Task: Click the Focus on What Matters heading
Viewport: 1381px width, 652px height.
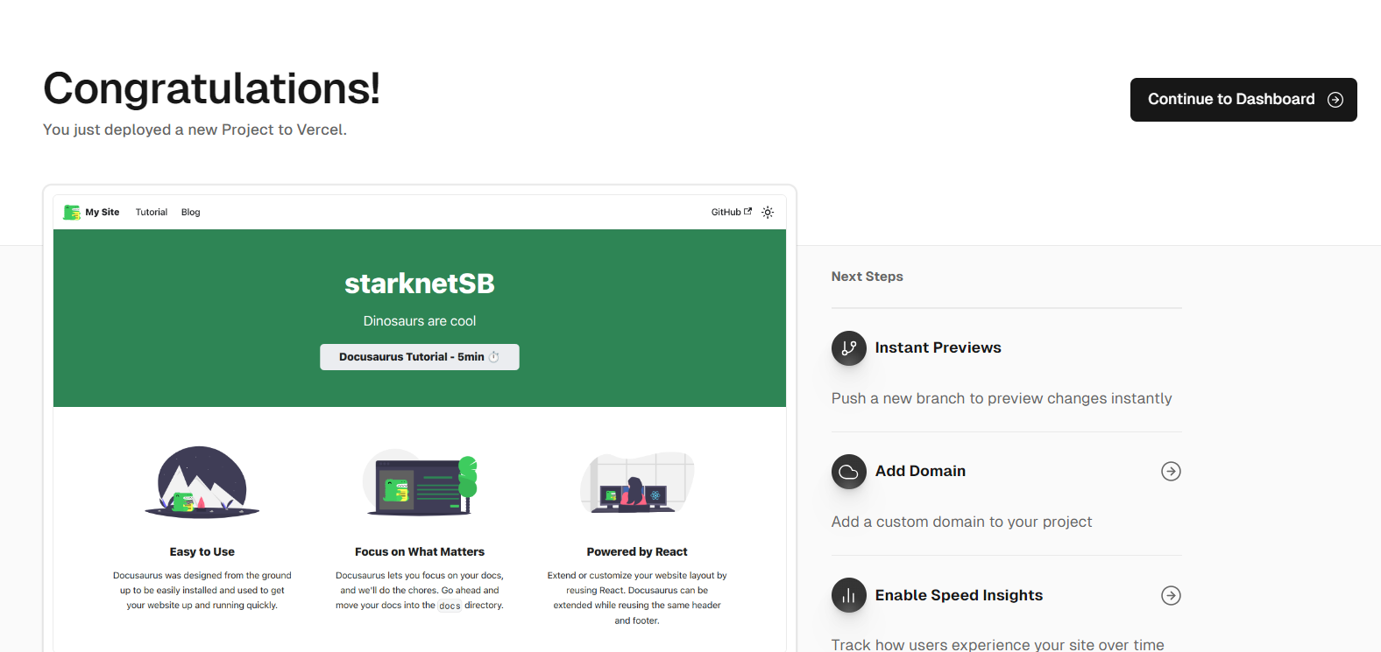Action: 420,552
